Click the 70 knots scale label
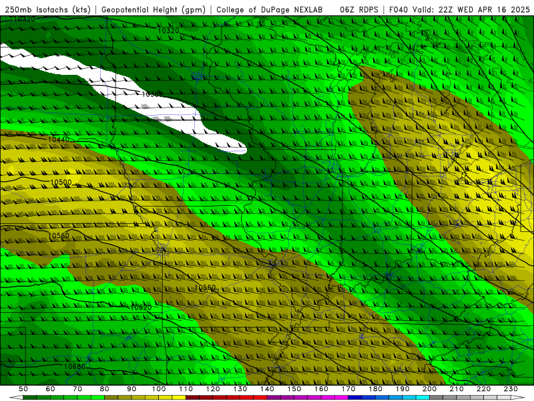The image size is (534, 401). tap(77, 389)
